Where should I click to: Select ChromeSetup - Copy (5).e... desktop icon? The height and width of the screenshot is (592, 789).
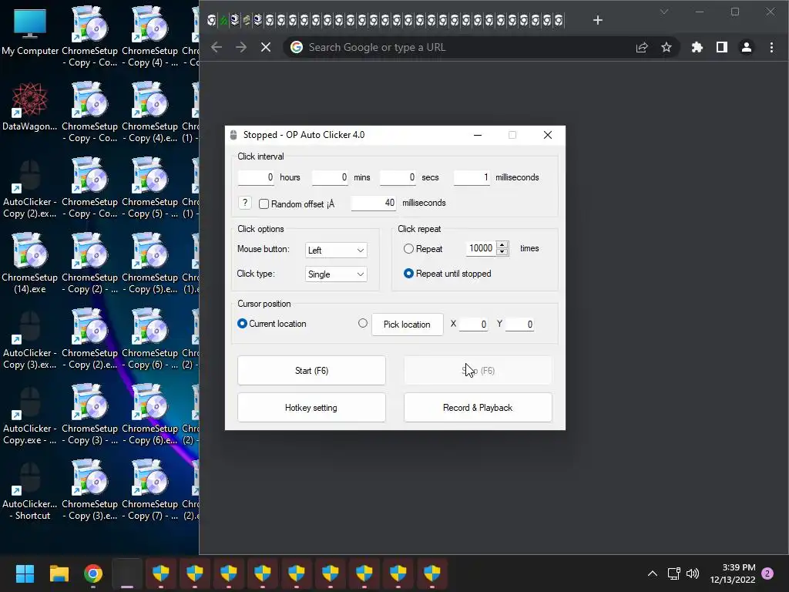point(150,264)
